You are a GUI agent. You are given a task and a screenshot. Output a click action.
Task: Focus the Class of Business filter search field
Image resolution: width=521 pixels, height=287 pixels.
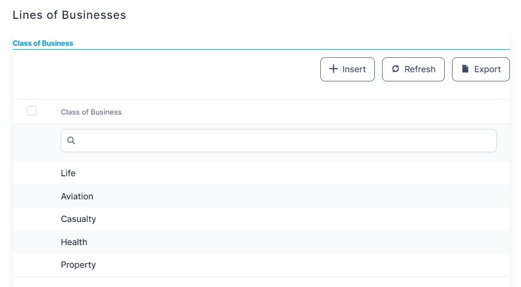285,141
